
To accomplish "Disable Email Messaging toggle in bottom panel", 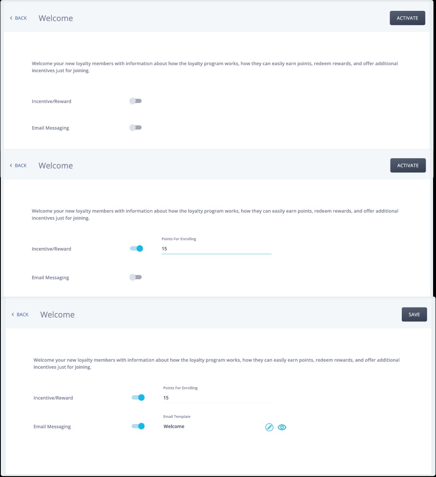I will [x=138, y=426].
